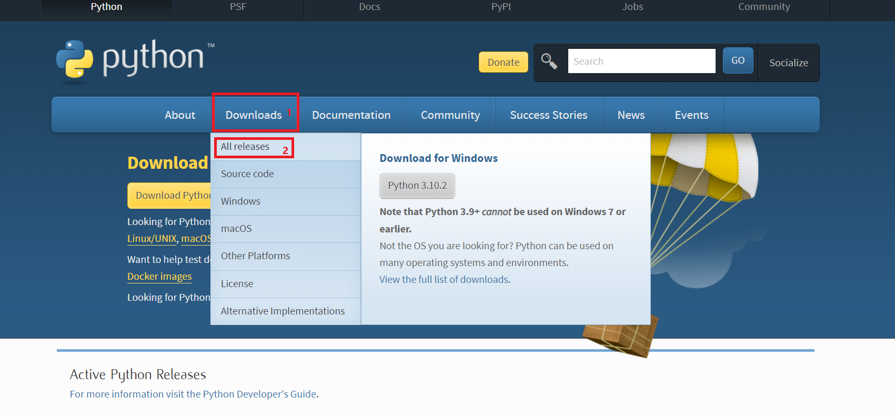Screen dimensions: 895x417
Task: Click the GO search button
Action: [x=738, y=60]
